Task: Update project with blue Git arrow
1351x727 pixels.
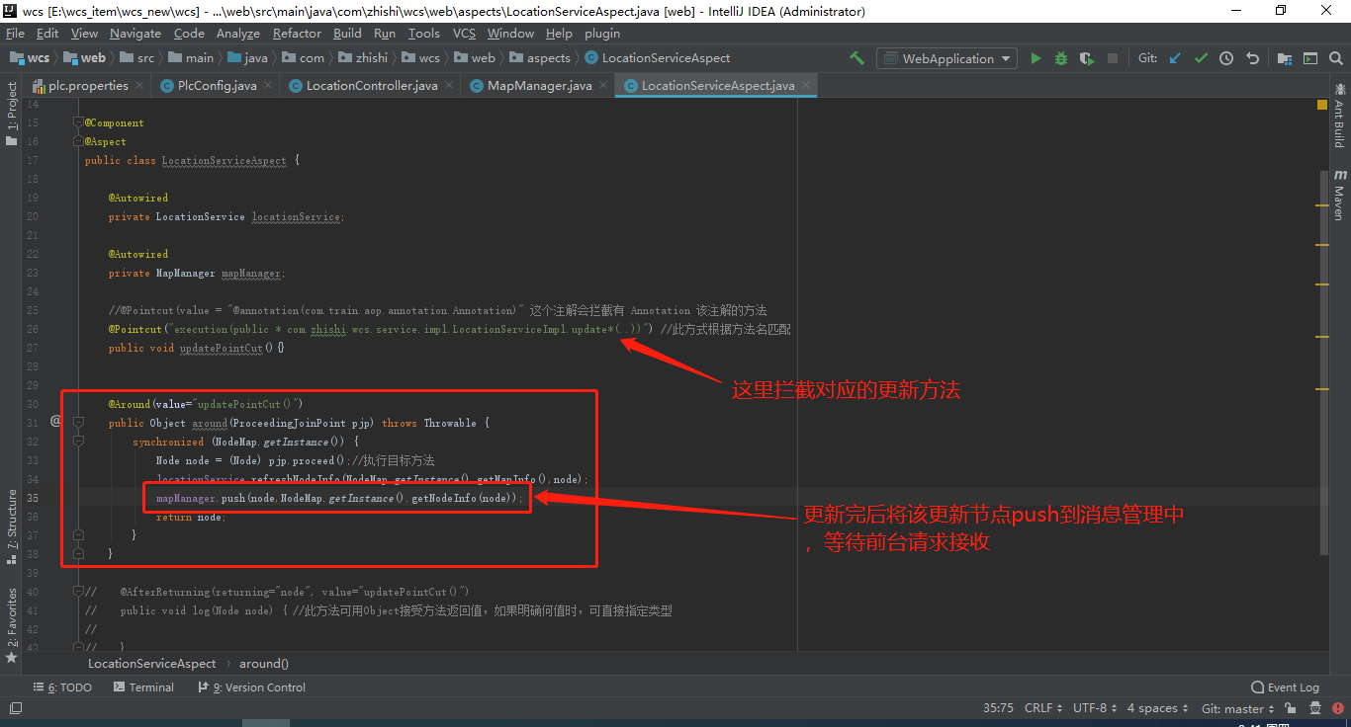Action: click(1175, 58)
